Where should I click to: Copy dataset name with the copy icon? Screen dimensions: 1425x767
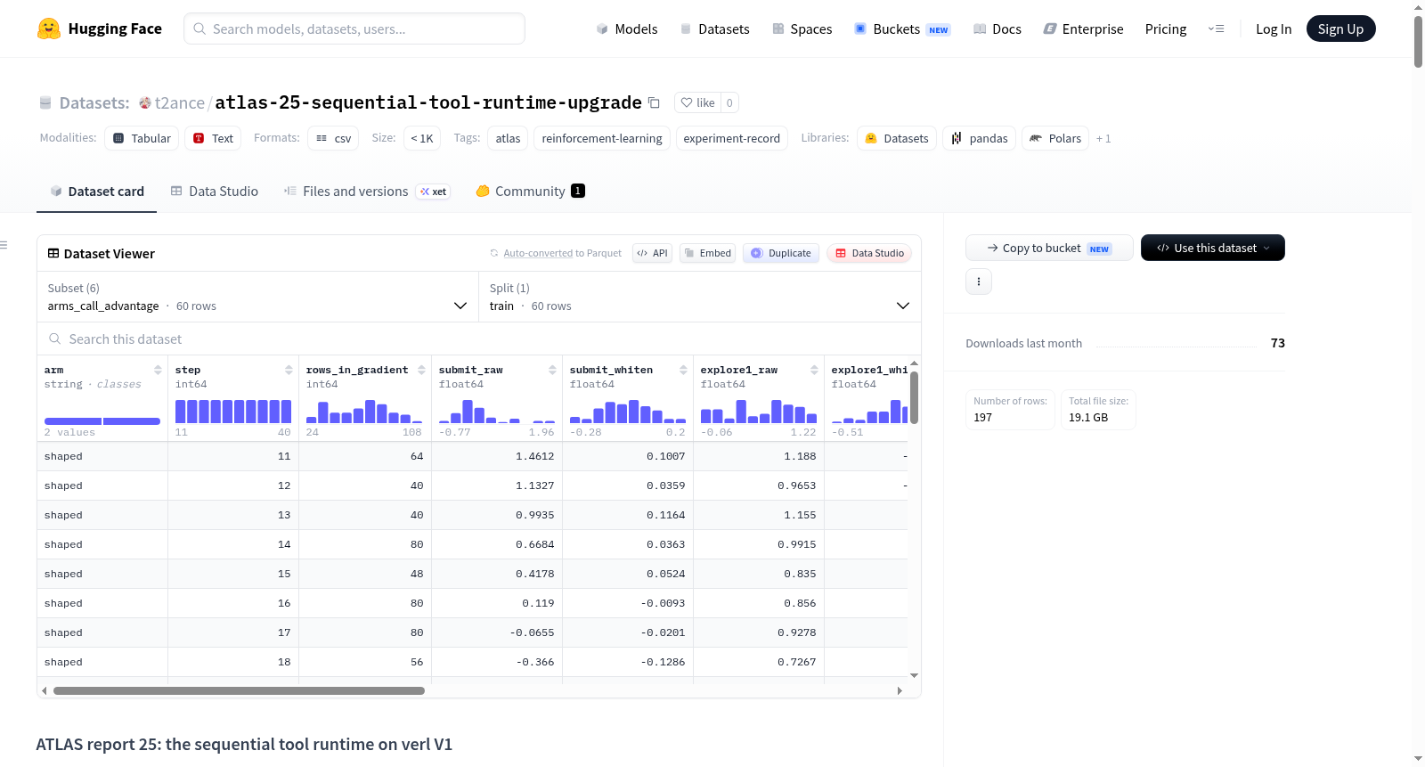pyautogui.click(x=654, y=102)
